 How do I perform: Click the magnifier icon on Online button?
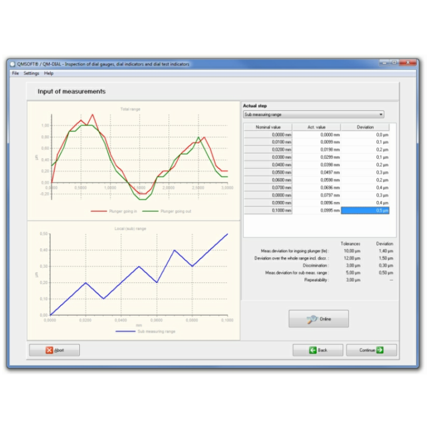coord(312,319)
